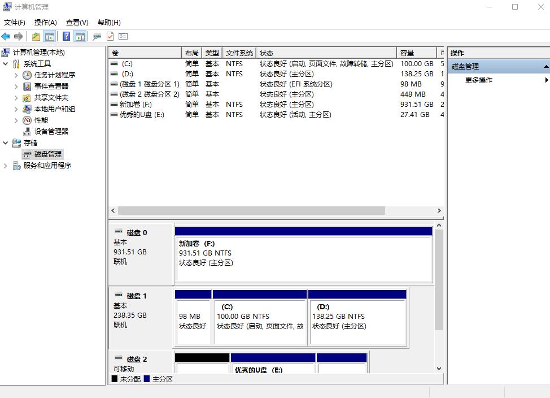Open Help via the question mark toolbar icon
This screenshot has height=398, width=550.
68,36
